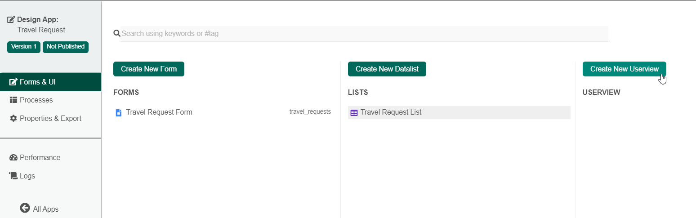This screenshot has height=218, width=696.
Task: Click the Properties & Export gear icon
Action: pos(13,119)
